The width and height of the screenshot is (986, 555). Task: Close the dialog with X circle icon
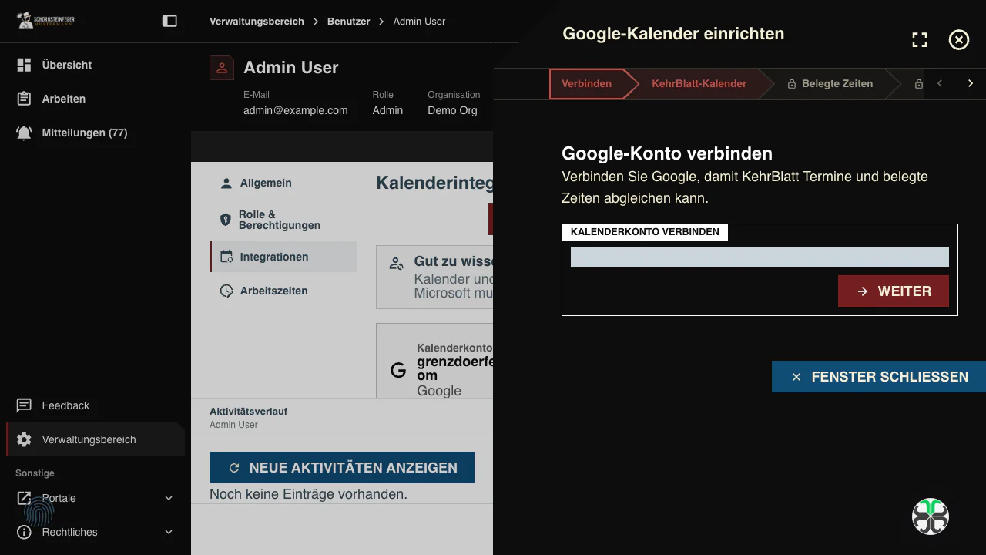(958, 40)
